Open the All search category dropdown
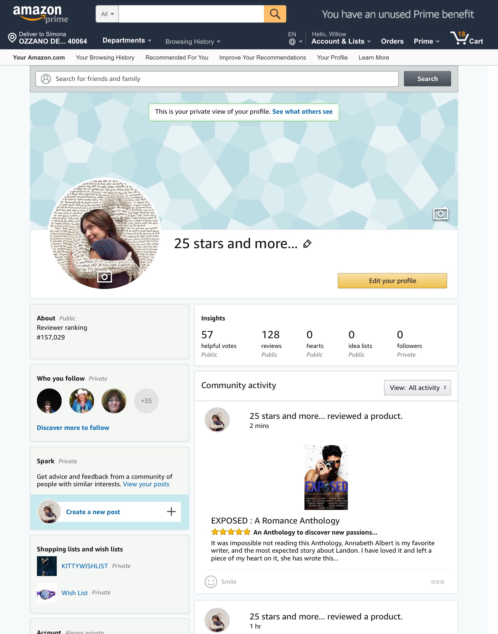498x634 pixels. point(107,14)
